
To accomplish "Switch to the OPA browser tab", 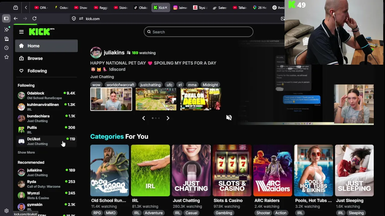I will pos(41,7).
